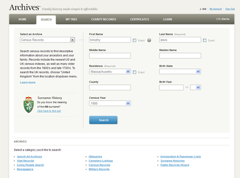
Task: Open Living People Search link
Action: tap(30, 165)
